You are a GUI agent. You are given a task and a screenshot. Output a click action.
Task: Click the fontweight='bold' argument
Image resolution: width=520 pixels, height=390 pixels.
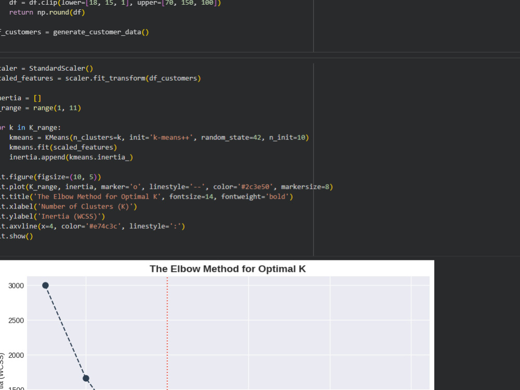(x=255, y=197)
